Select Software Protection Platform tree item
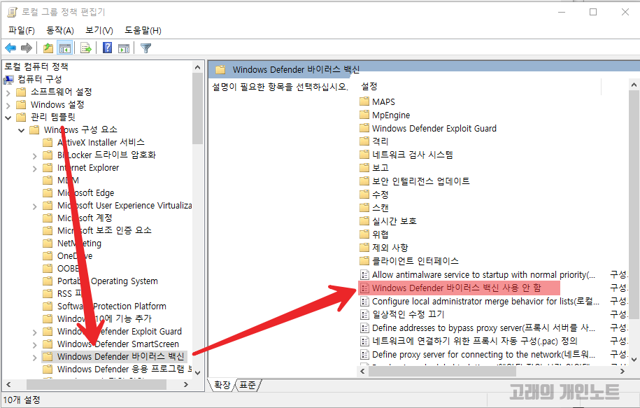Image resolution: width=640 pixels, height=408 pixels. point(111,306)
